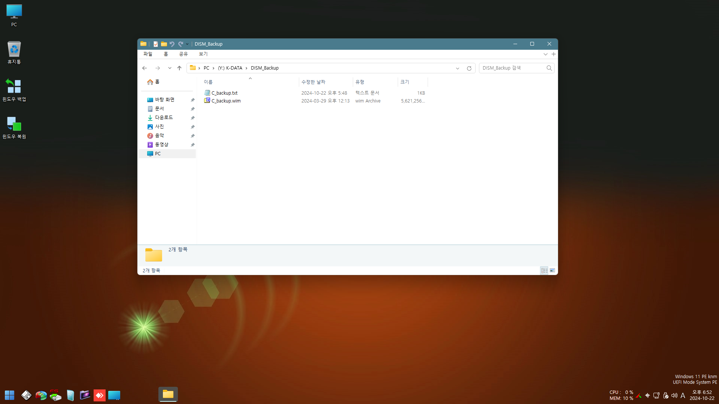Screen dimensions: 719x404
Task: Switch to details view in status bar
Action: click(544, 270)
